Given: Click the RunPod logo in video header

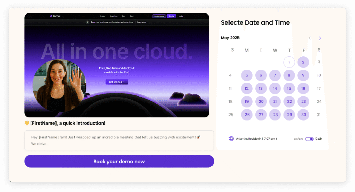Looking at the screenshot, I should (55, 16).
